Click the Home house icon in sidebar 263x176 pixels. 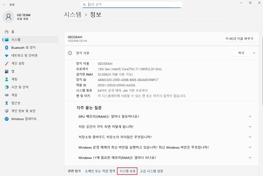coord(6,32)
